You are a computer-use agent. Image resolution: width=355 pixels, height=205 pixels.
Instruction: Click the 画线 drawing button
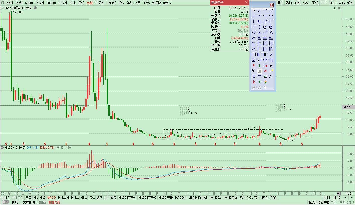coord(315,3)
